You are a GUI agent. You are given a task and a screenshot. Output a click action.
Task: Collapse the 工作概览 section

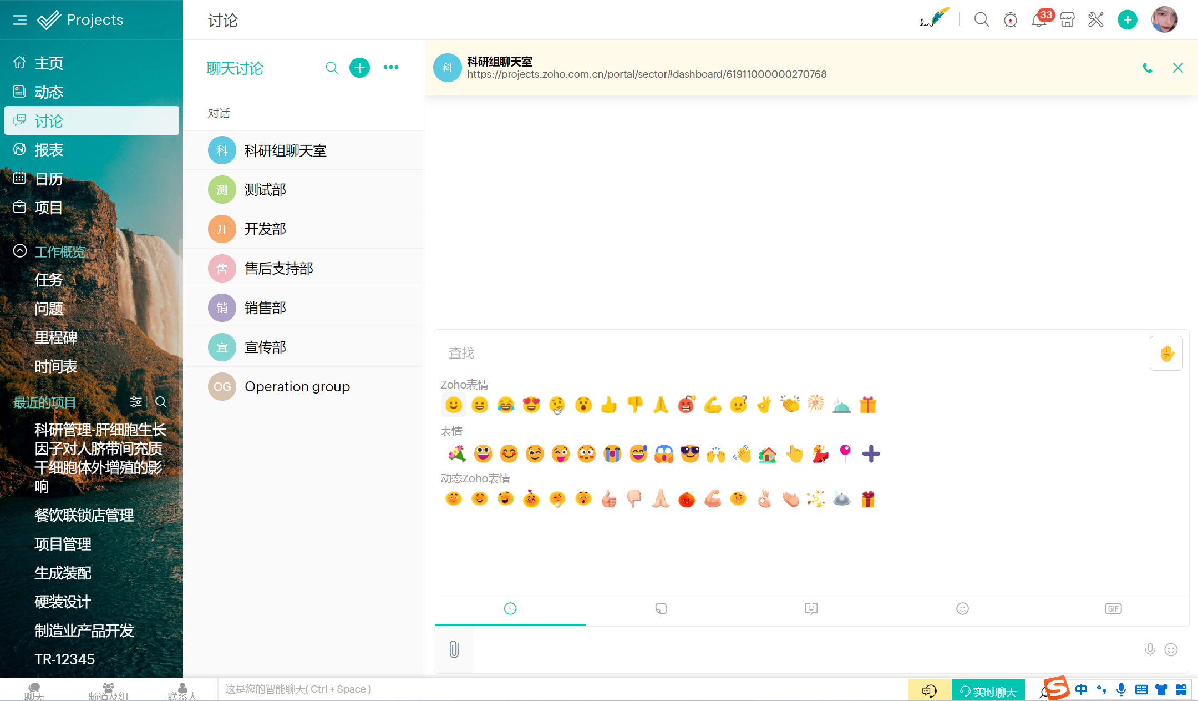click(20, 251)
